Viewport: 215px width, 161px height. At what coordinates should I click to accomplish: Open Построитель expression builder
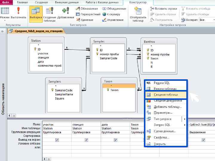[x=161, y=20]
